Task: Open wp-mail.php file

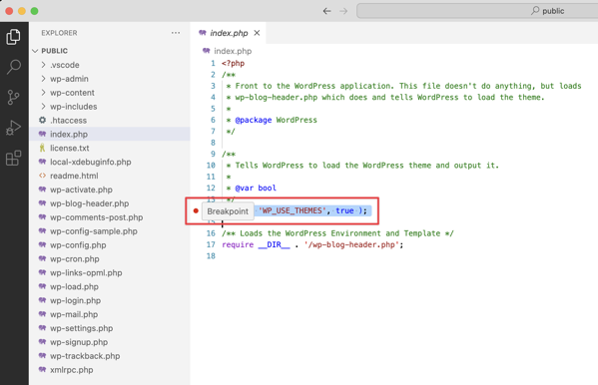Action: tap(110, 314)
